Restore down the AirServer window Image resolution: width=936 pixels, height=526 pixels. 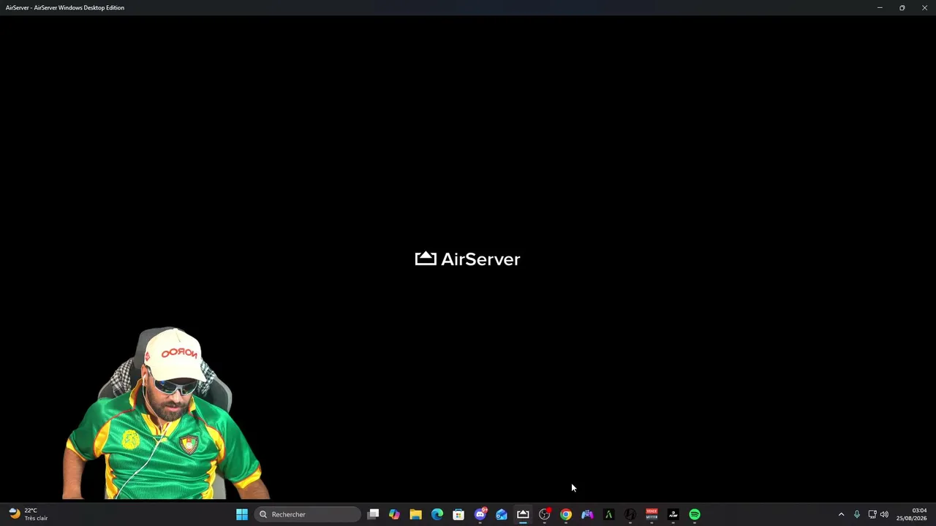[902, 7]
